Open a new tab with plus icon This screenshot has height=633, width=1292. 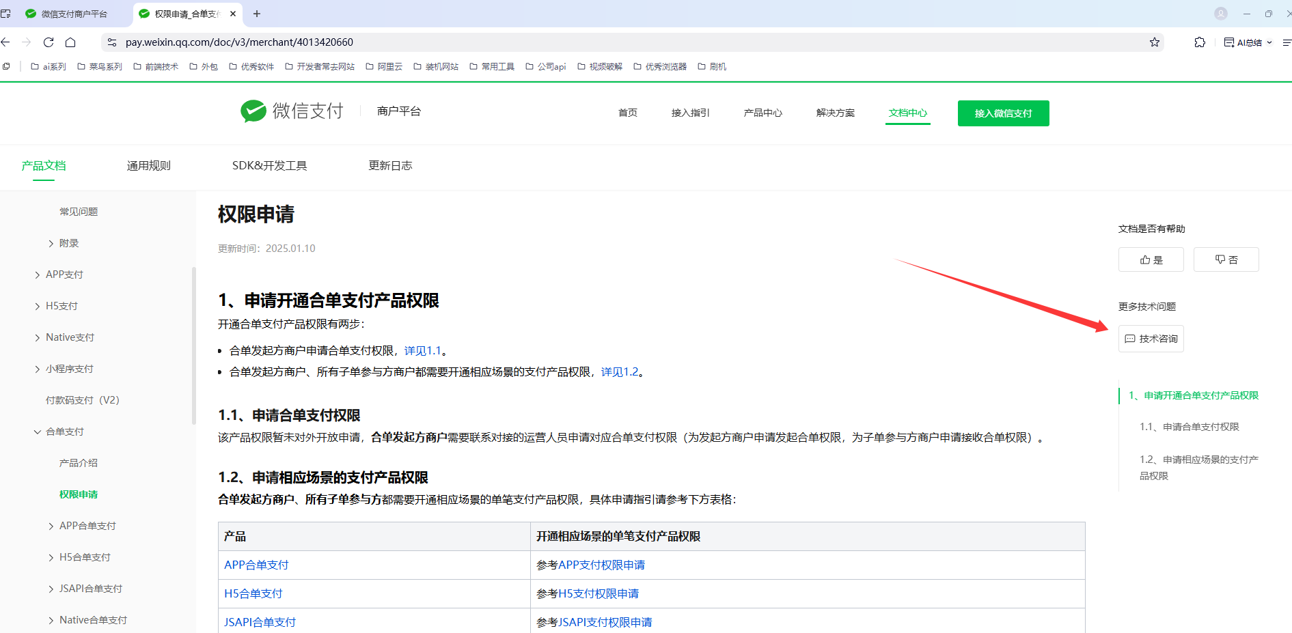tap(257, 14)
